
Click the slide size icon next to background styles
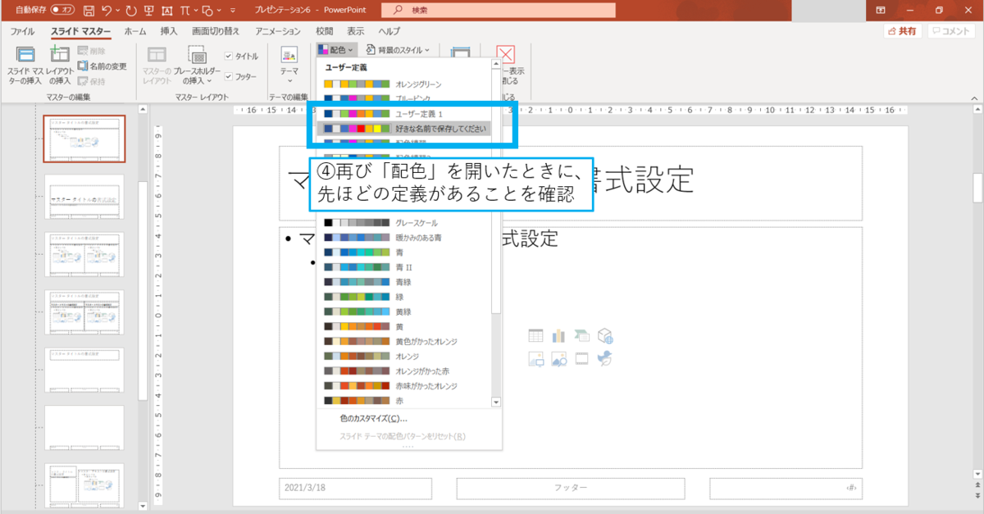click(x=460, y=55)
